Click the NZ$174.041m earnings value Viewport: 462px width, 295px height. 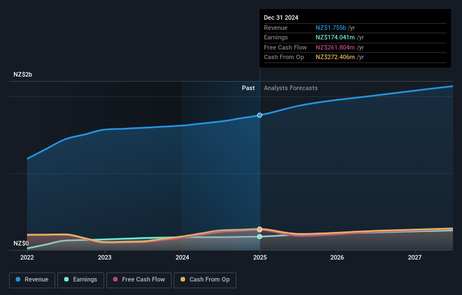pos(335,37)
